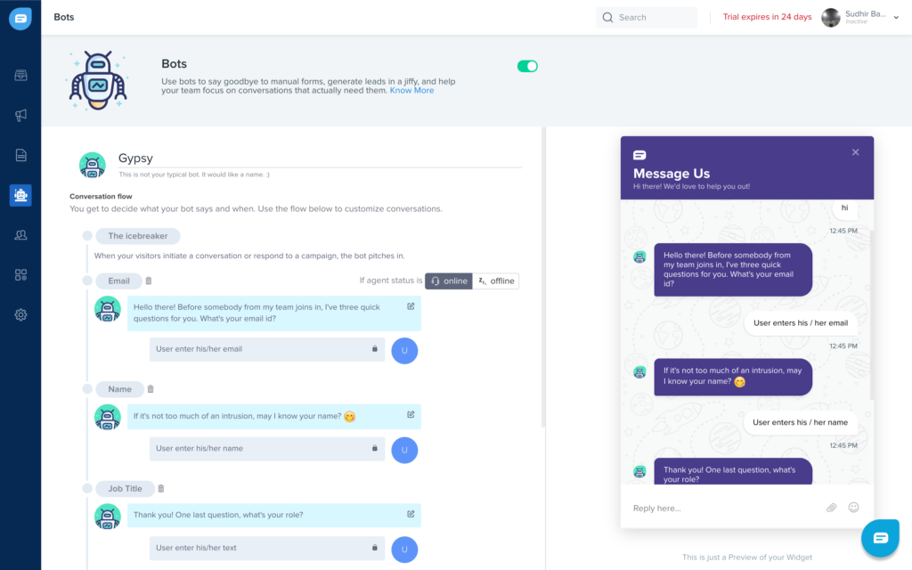
Task: Disable the Bots feature toggle
Action: point(527,66)
